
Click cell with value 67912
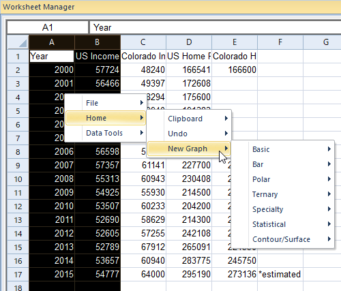tap(143, 247)
